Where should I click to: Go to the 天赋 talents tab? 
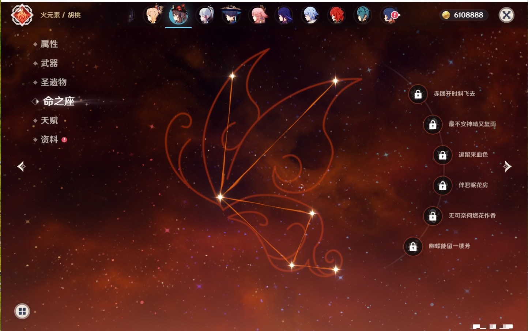coord(49,120)
